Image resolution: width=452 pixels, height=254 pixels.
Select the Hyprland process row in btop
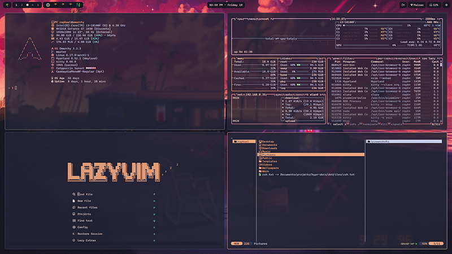tap(385, 81)
